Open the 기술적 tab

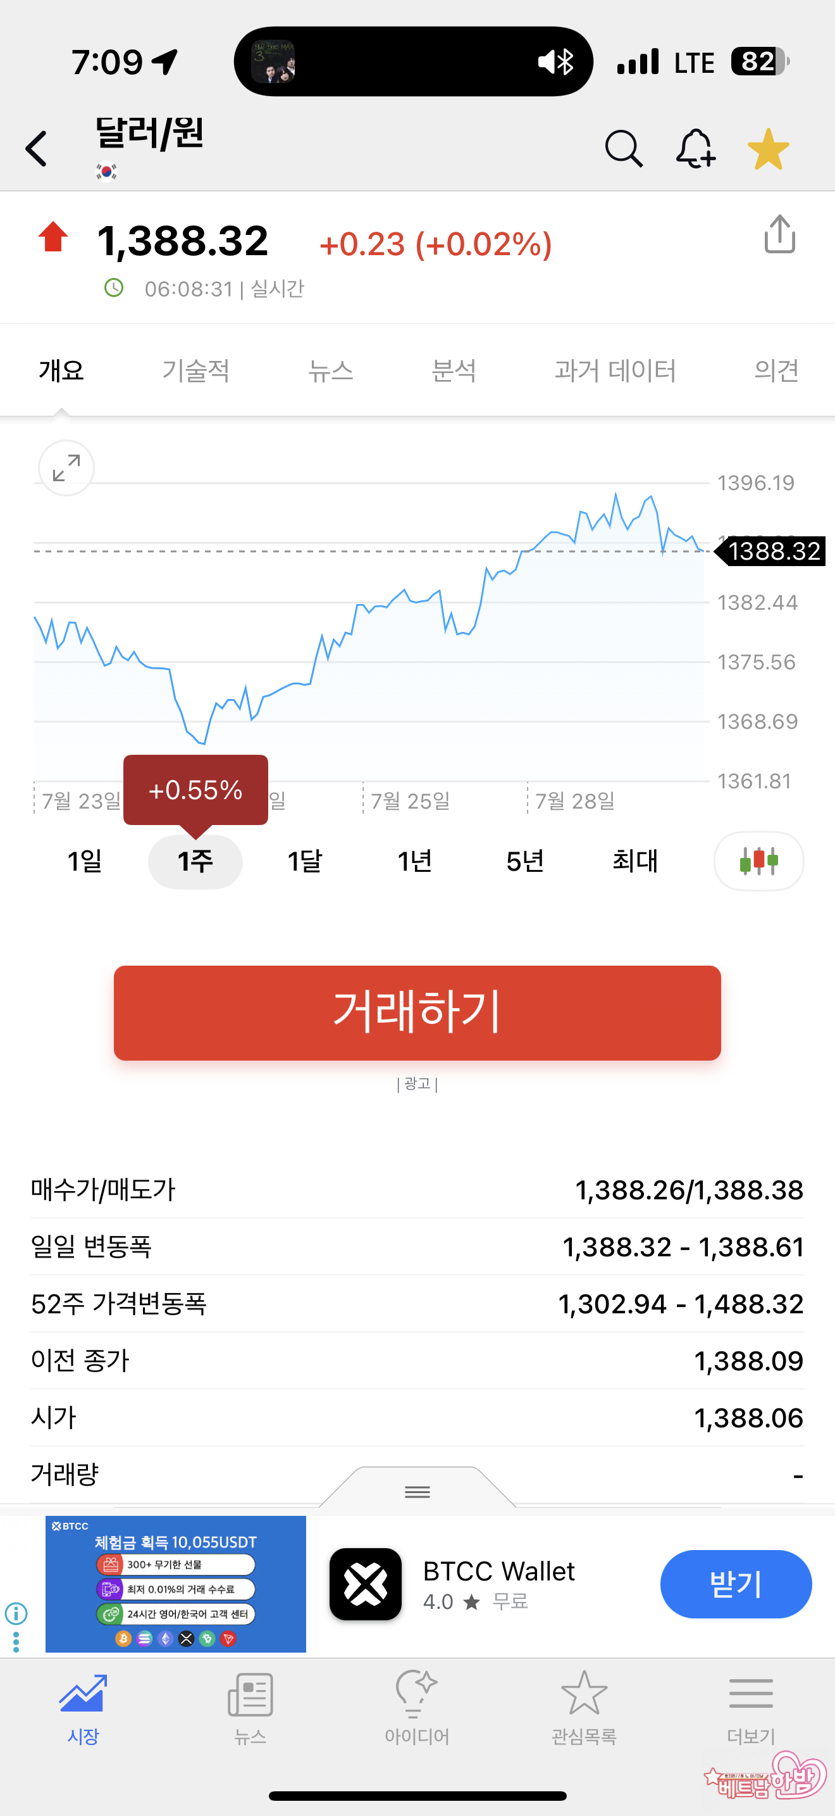point(195,370)
